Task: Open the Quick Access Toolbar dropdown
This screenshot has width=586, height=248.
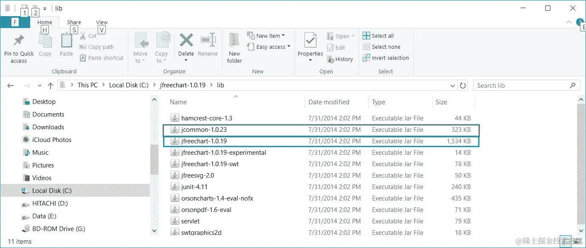Action: tap(45, 8)
